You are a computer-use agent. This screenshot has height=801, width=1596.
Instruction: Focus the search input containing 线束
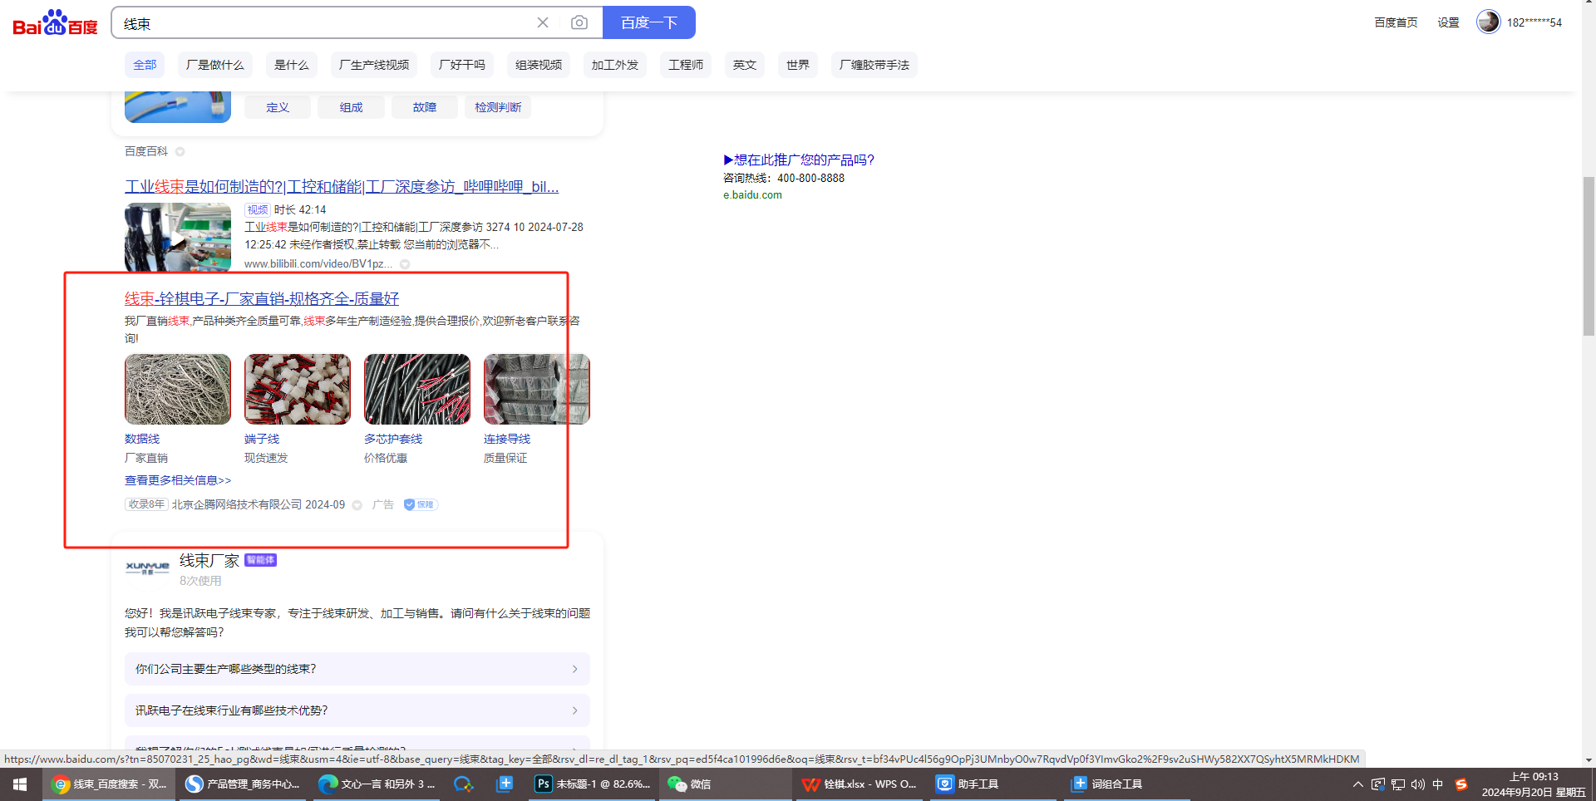click(x=324, y=23)
